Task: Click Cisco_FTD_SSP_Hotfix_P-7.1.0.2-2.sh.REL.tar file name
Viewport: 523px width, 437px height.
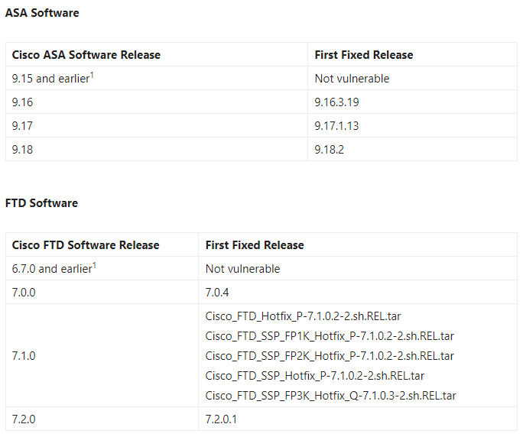Action: click(315, 376)
